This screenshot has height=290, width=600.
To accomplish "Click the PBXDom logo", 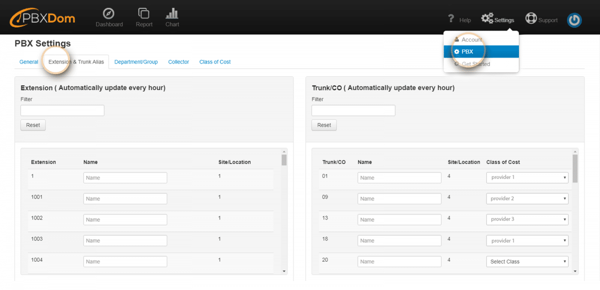I will (42, 19).
